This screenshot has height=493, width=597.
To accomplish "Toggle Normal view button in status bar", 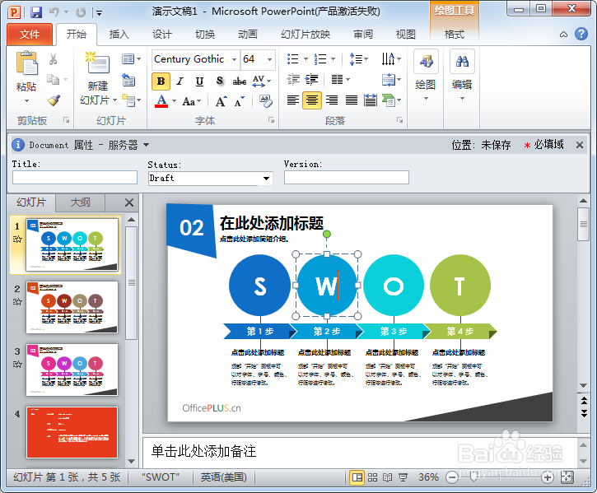I will click(x=357, y=477).
